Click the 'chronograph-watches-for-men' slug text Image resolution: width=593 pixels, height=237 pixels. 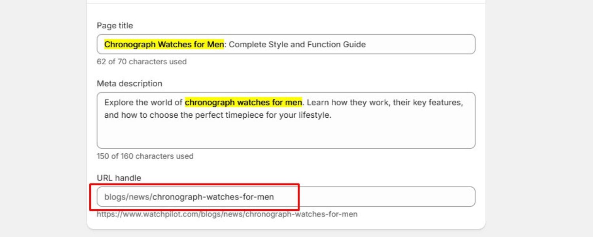[213, 196]
